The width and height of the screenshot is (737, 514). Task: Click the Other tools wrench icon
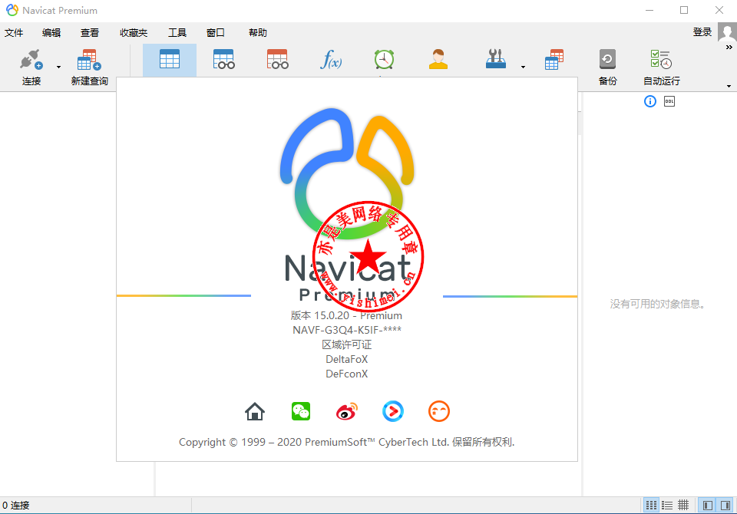(x=496, y=60)
